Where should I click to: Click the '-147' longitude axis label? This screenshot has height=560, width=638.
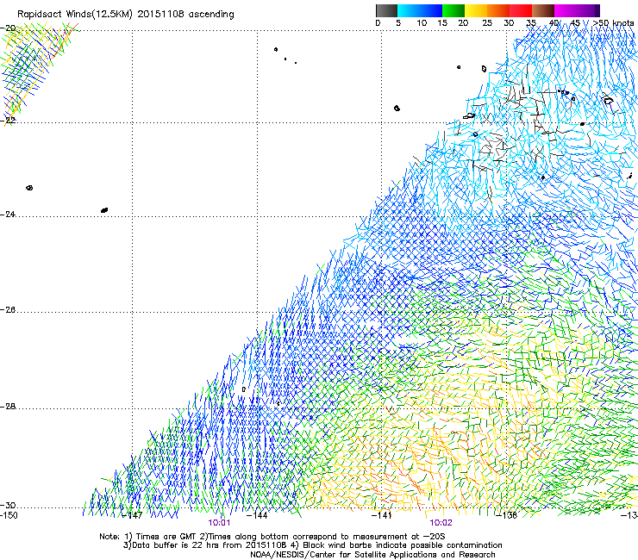[x=133, y=515]
